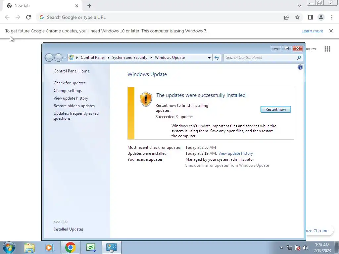Click Check online for updates from Windows Update

[x=227, y=165]
